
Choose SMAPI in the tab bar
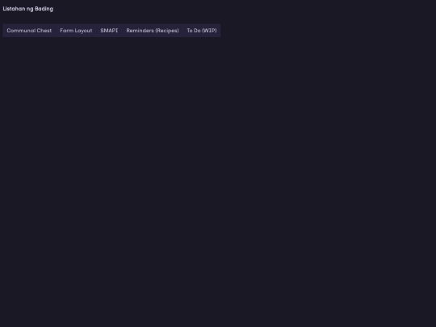point(109,31)
